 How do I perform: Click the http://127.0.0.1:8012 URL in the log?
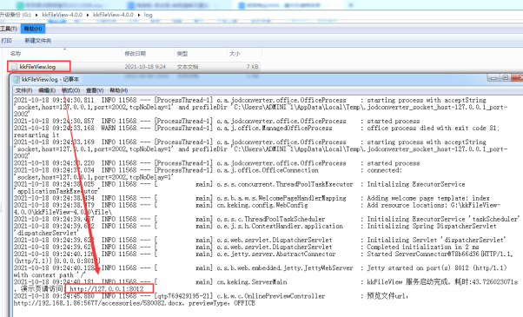tap(106, 289)
